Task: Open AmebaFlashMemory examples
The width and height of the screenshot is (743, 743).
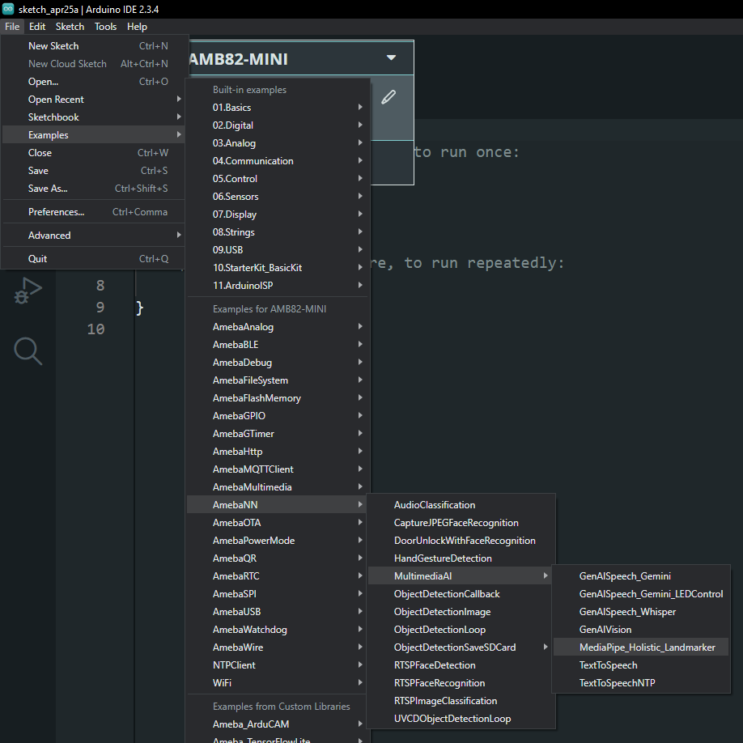Action: point(277,398)
